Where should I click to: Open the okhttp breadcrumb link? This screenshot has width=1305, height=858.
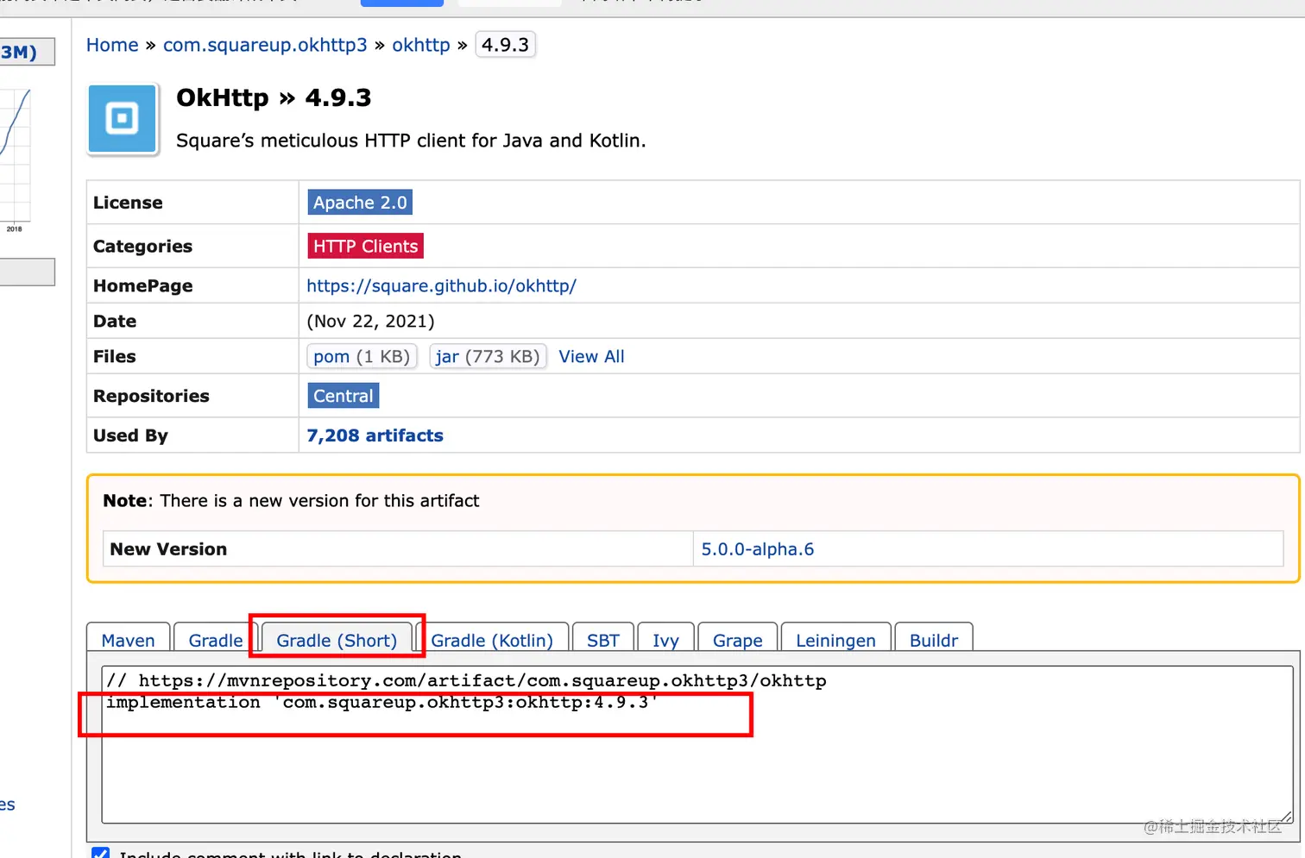point(421,45)
